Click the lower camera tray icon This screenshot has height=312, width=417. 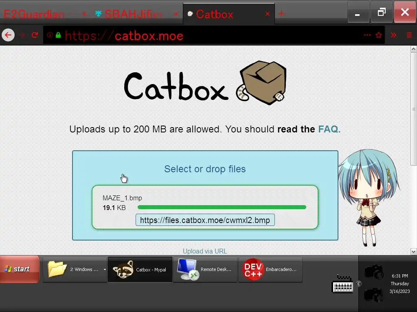(374, 295)
